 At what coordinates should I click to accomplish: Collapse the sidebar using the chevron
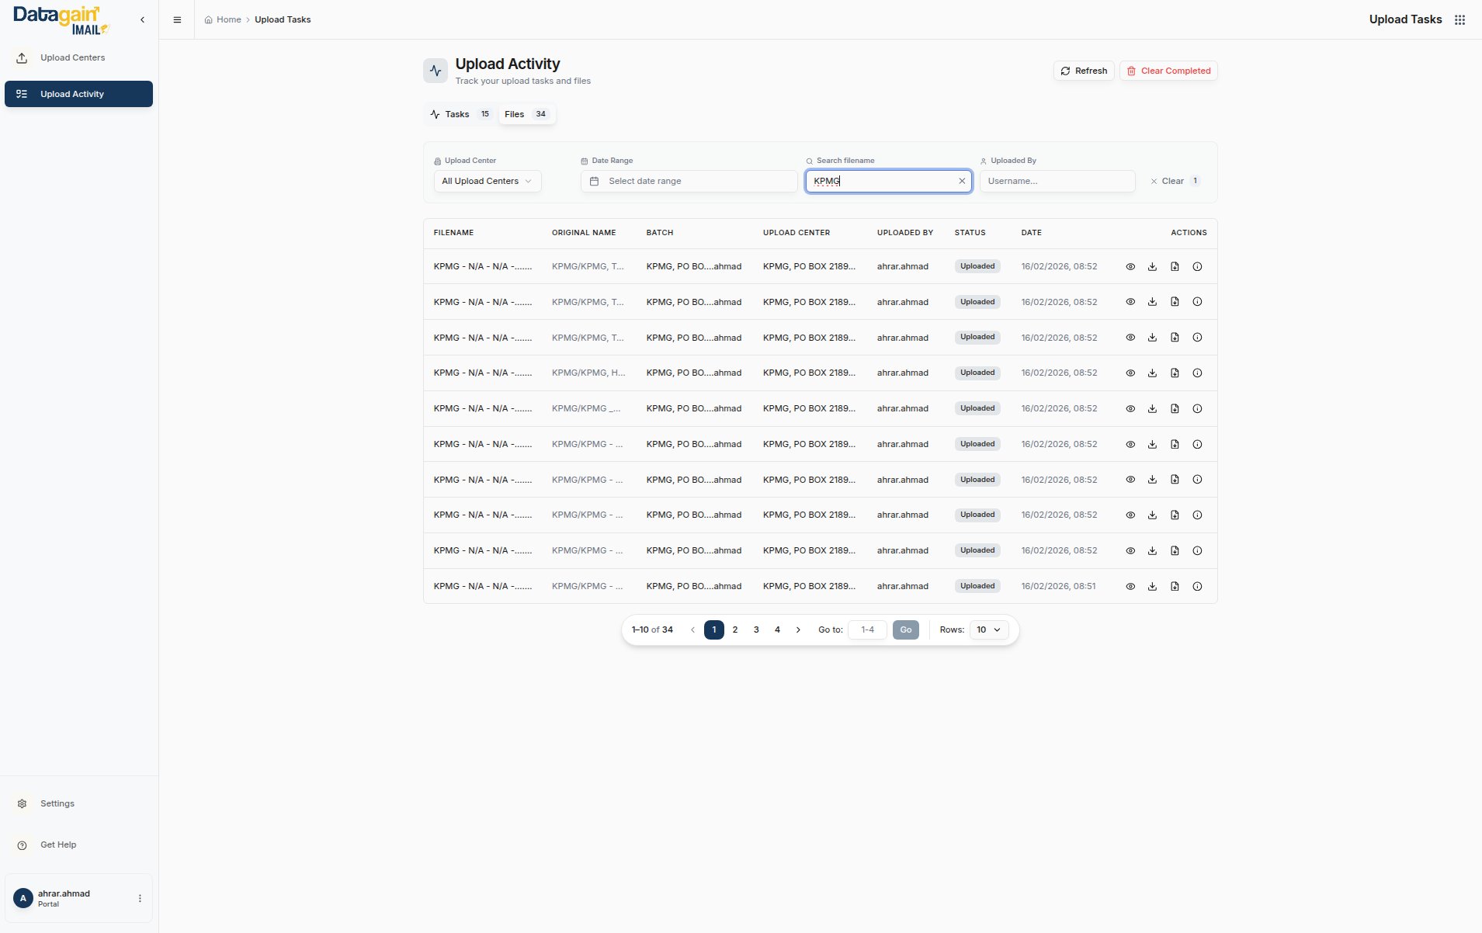(x=142, y=19)
